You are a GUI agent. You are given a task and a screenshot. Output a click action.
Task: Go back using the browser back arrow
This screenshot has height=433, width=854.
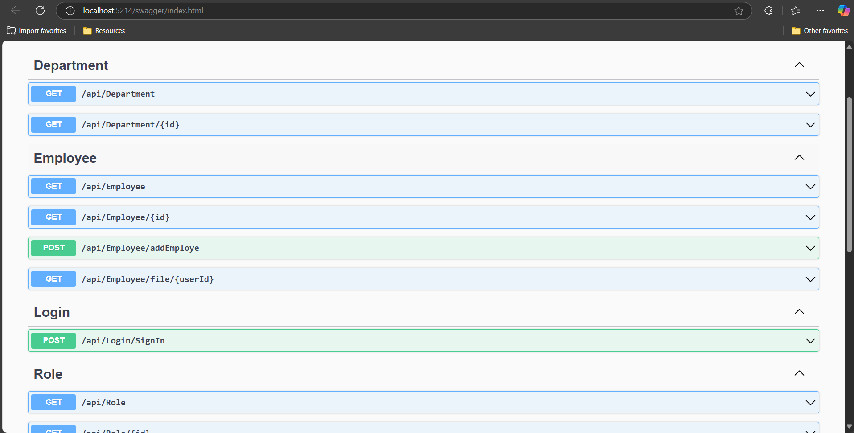16,10
